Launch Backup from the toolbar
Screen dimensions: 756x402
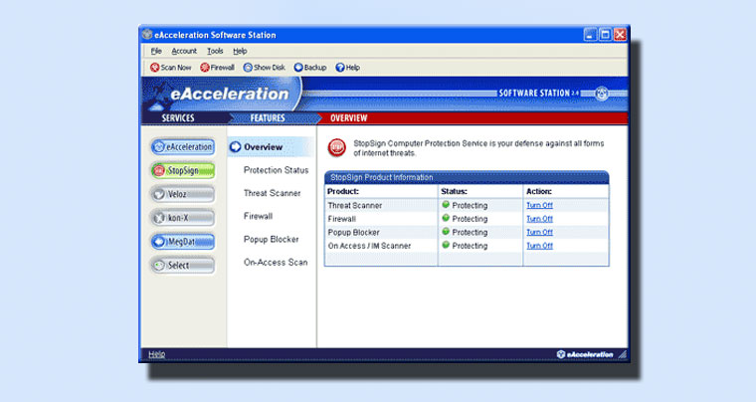coord(310,68)
